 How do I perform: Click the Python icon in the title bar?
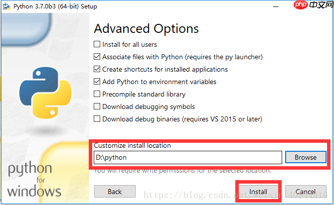7,6
